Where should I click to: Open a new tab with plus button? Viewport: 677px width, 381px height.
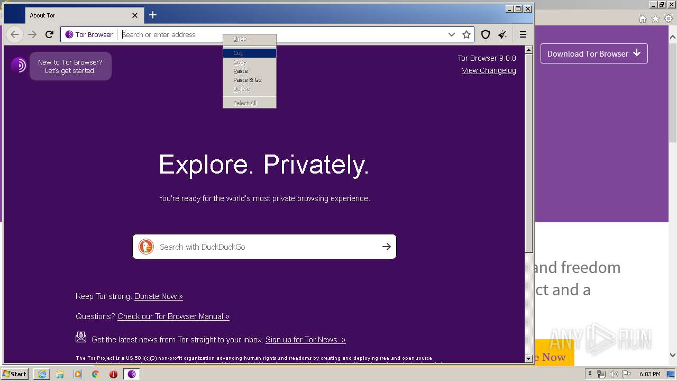coord(153,15)
